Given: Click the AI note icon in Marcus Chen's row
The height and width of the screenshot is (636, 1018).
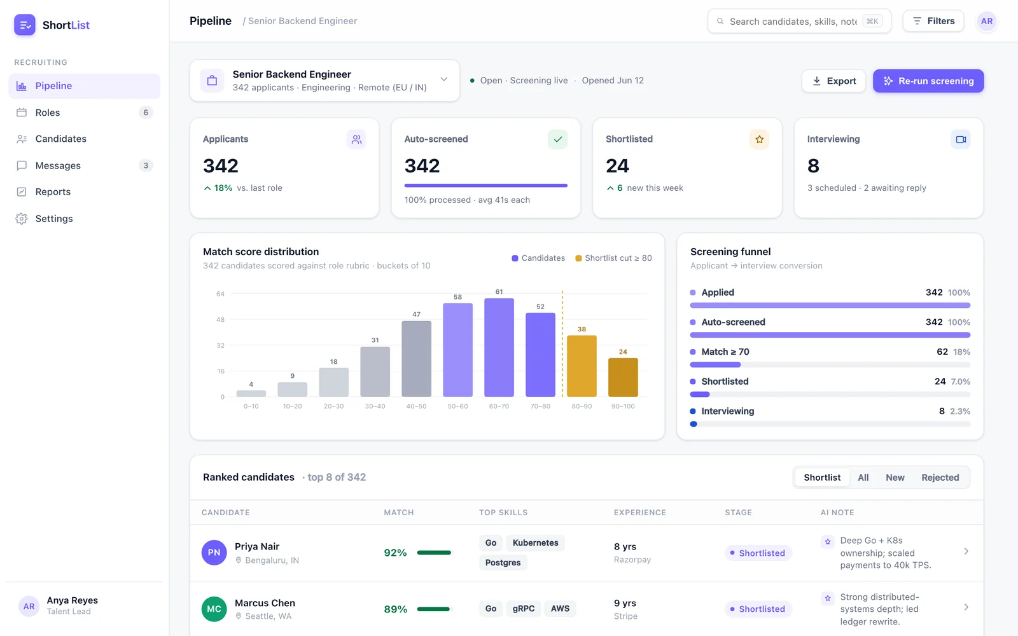Looking at the screenshot, I should point(828,598).
